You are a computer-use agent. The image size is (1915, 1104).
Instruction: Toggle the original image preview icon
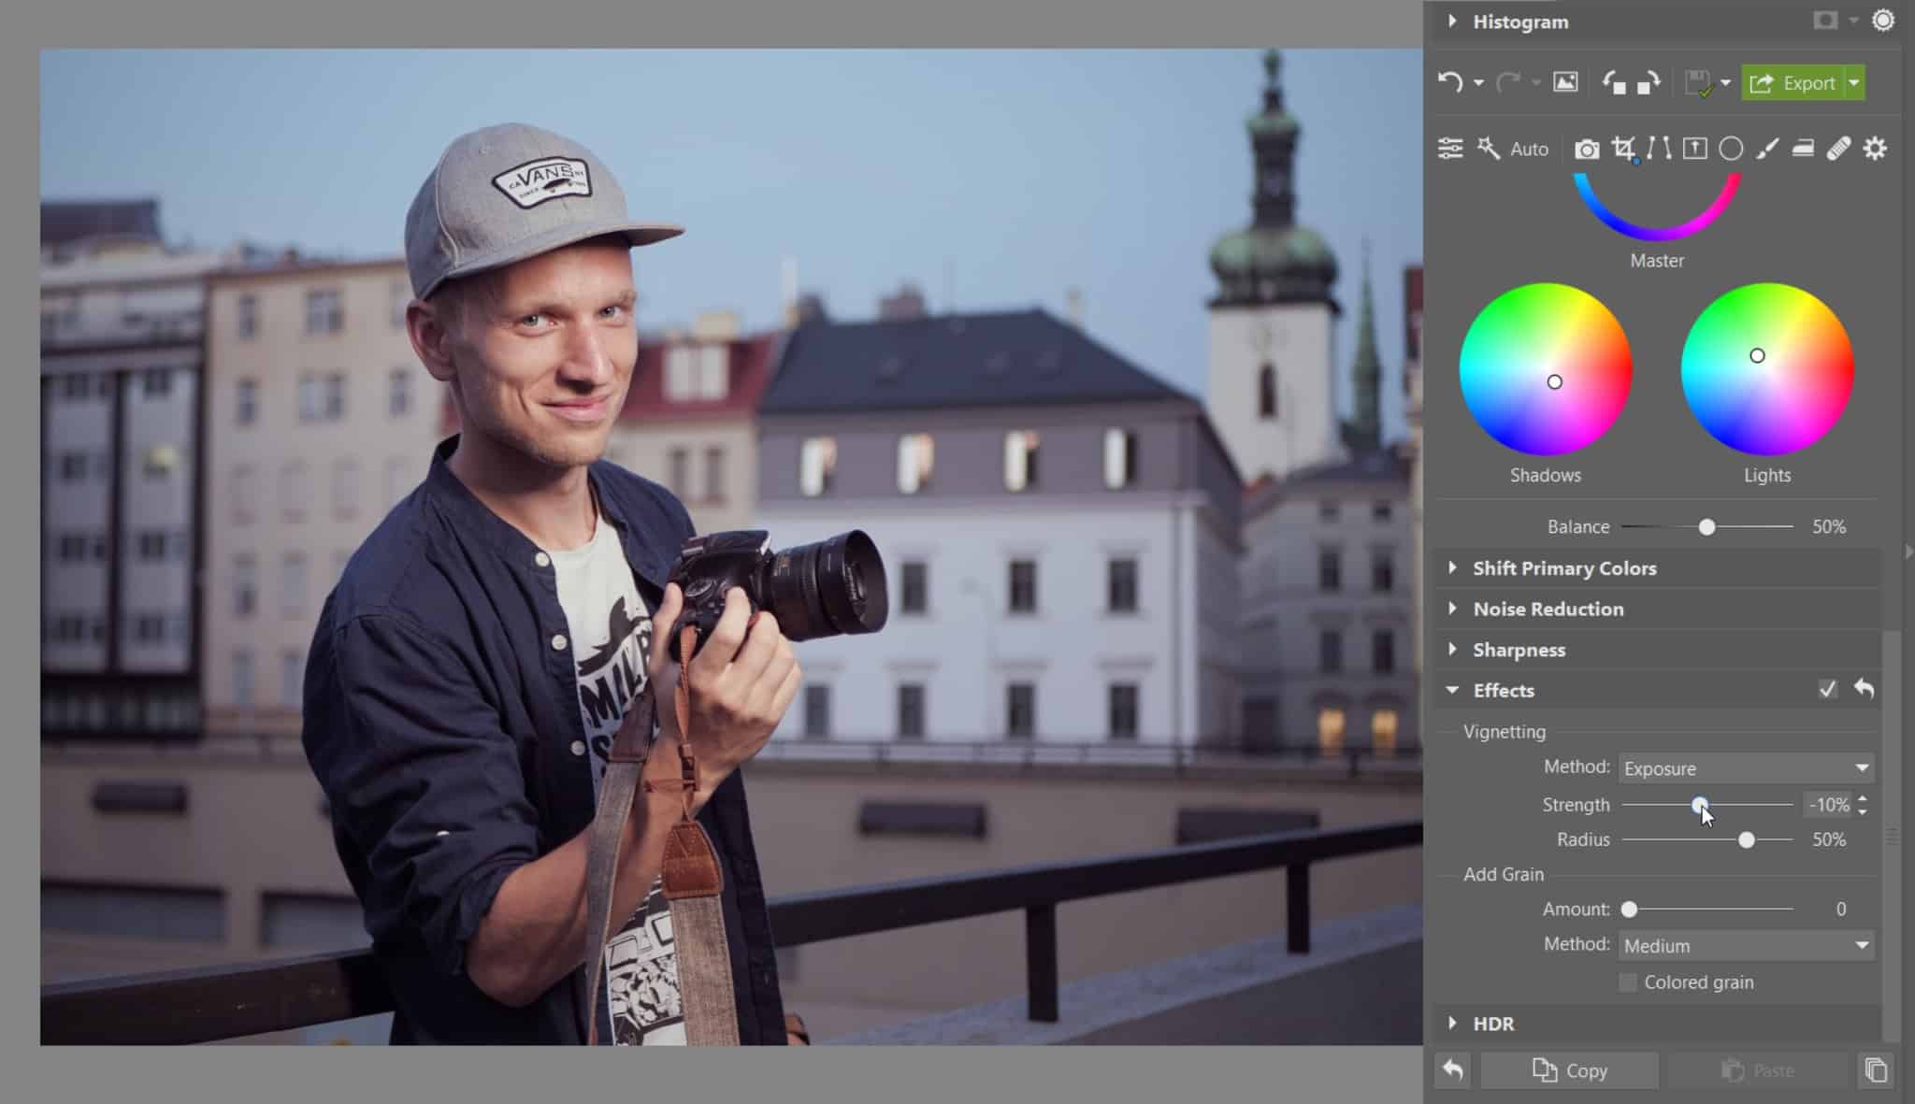coord(1565,82)
